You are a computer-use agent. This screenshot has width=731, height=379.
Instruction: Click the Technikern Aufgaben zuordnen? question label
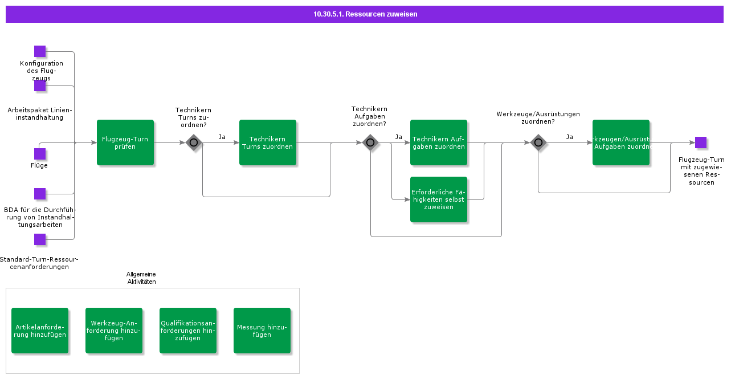coord(369,116)
